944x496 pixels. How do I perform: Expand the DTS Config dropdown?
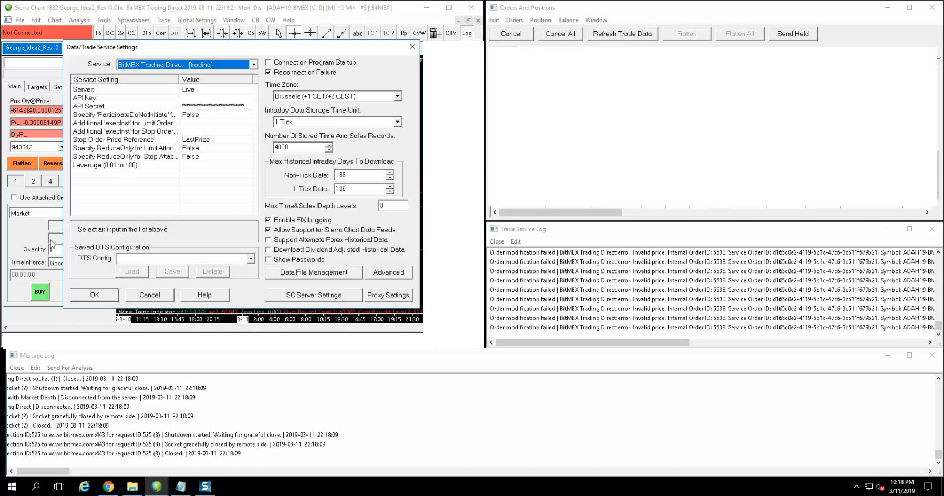coord(251,259)
